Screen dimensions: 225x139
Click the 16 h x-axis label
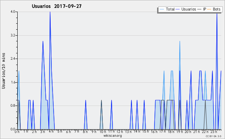tap(154, 131)
